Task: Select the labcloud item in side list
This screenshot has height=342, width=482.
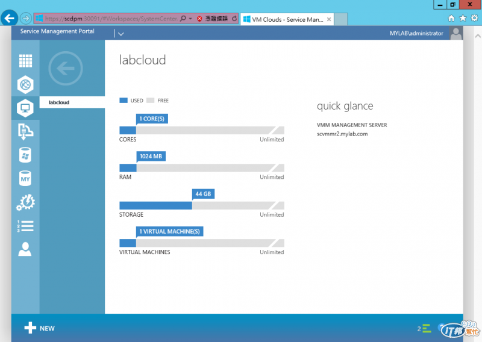Action: tap(72, 102)
